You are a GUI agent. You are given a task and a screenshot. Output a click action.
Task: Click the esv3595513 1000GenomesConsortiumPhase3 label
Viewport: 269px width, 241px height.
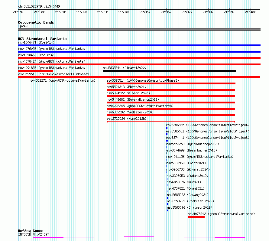[54, 74]
